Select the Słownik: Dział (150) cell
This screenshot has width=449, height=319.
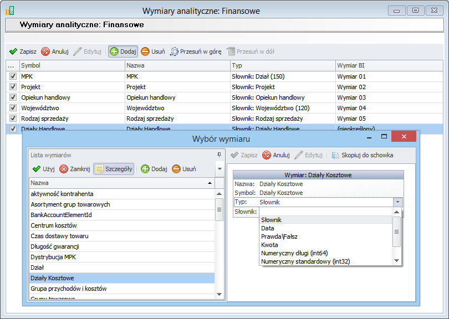pos(283,76)
